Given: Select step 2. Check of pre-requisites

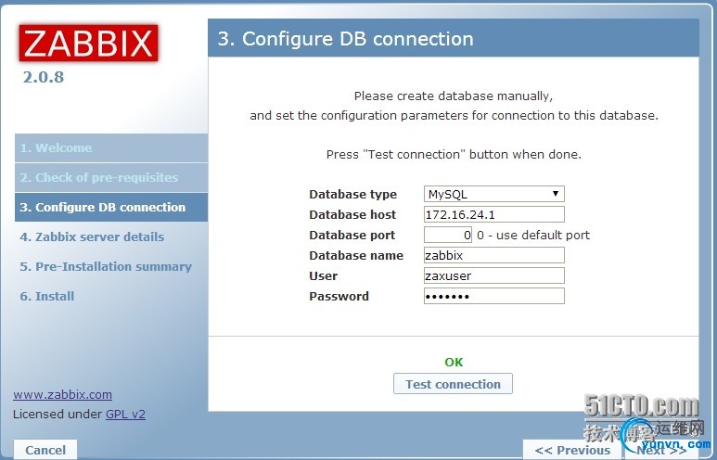Looking at the screenshot, I should (x=111, y=177).
